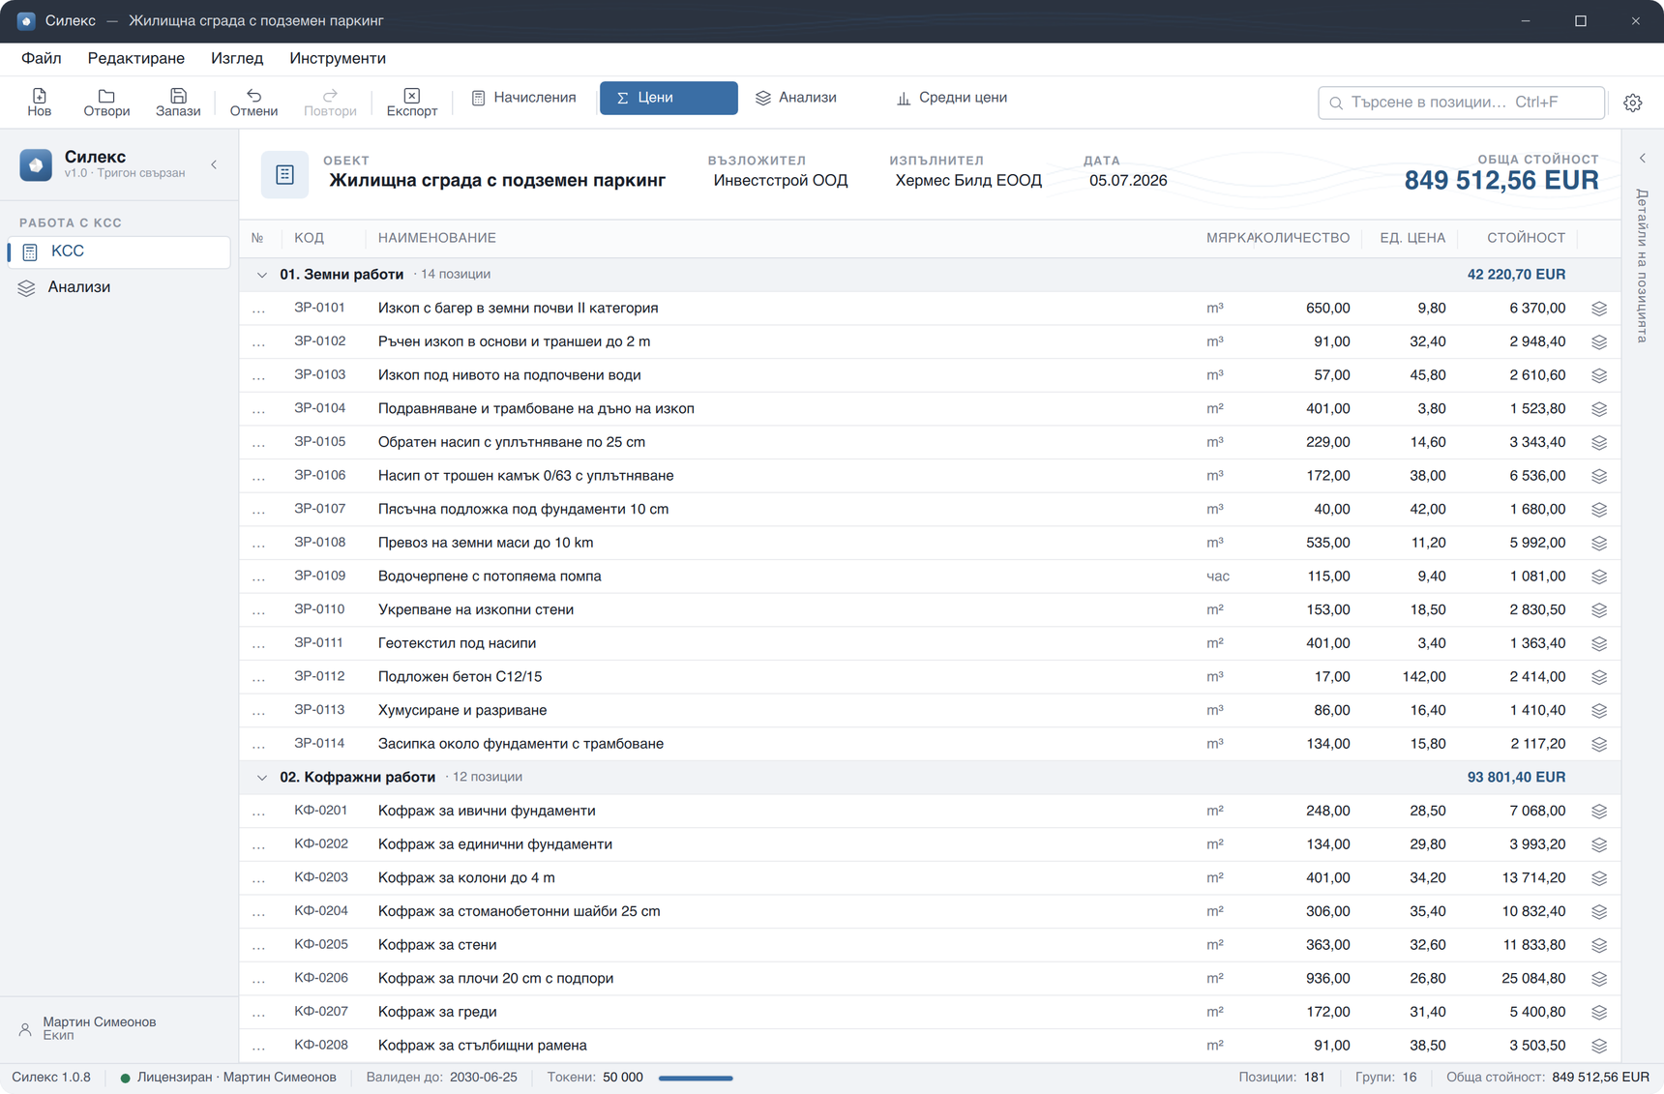
Task: Click group total 93 801,40 EUR
Action: tap(1516, 778)
